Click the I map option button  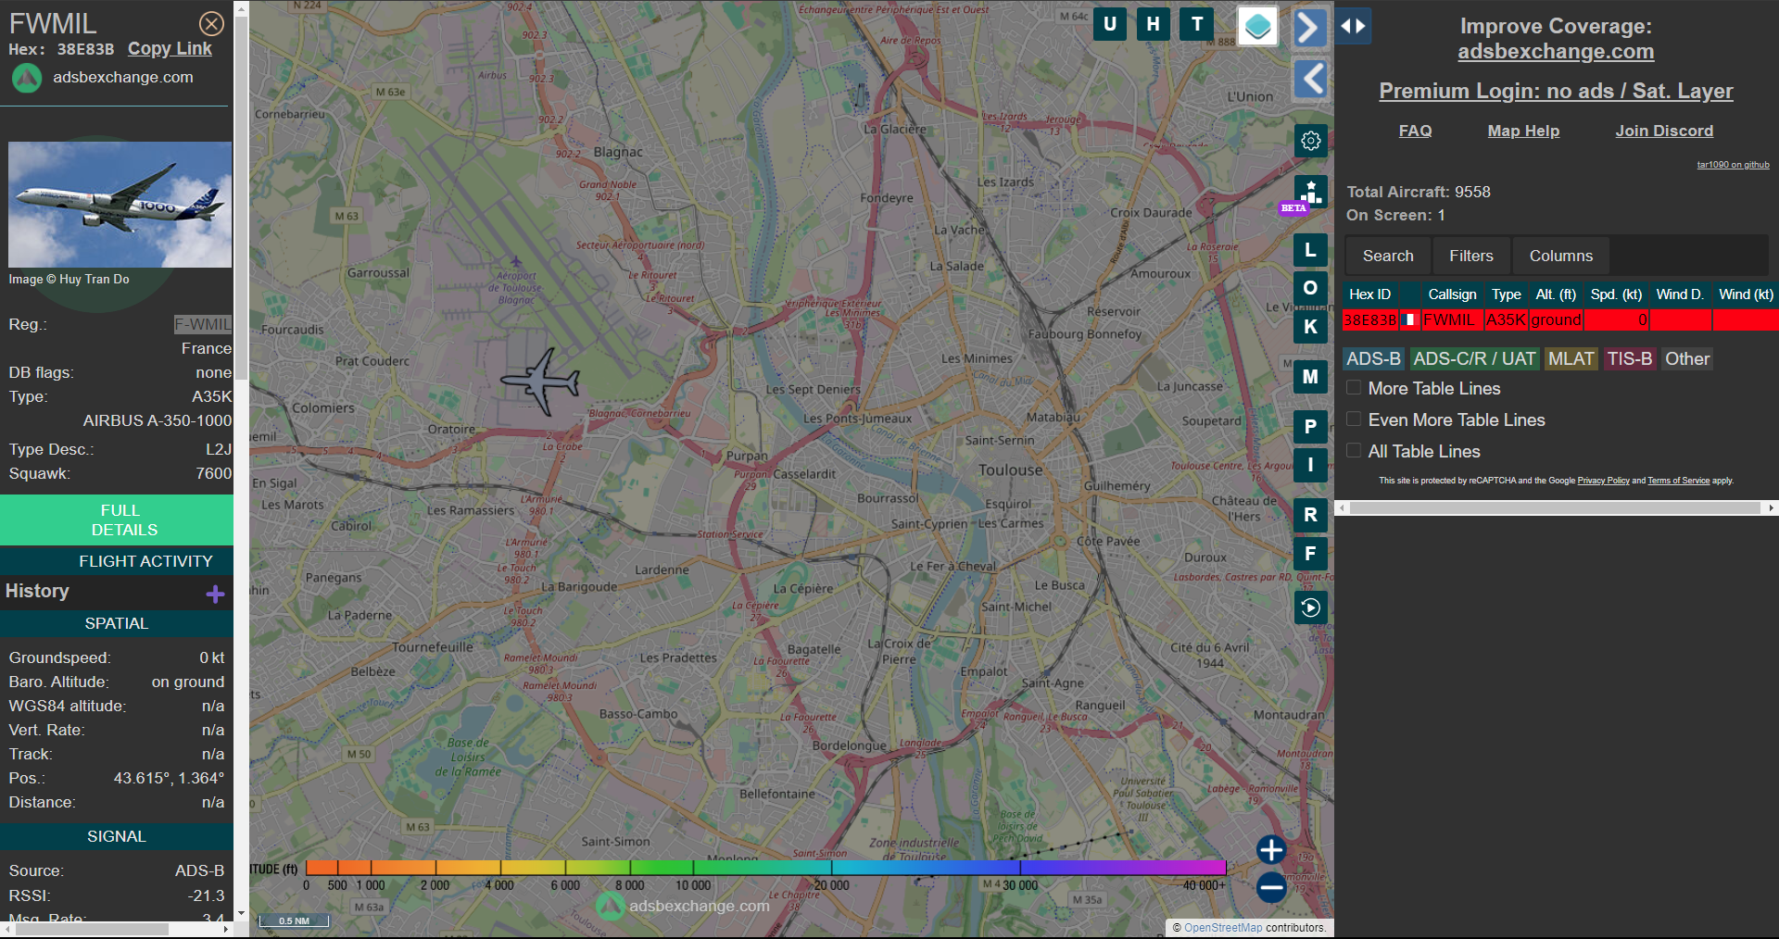click(x=1310, y=465)
